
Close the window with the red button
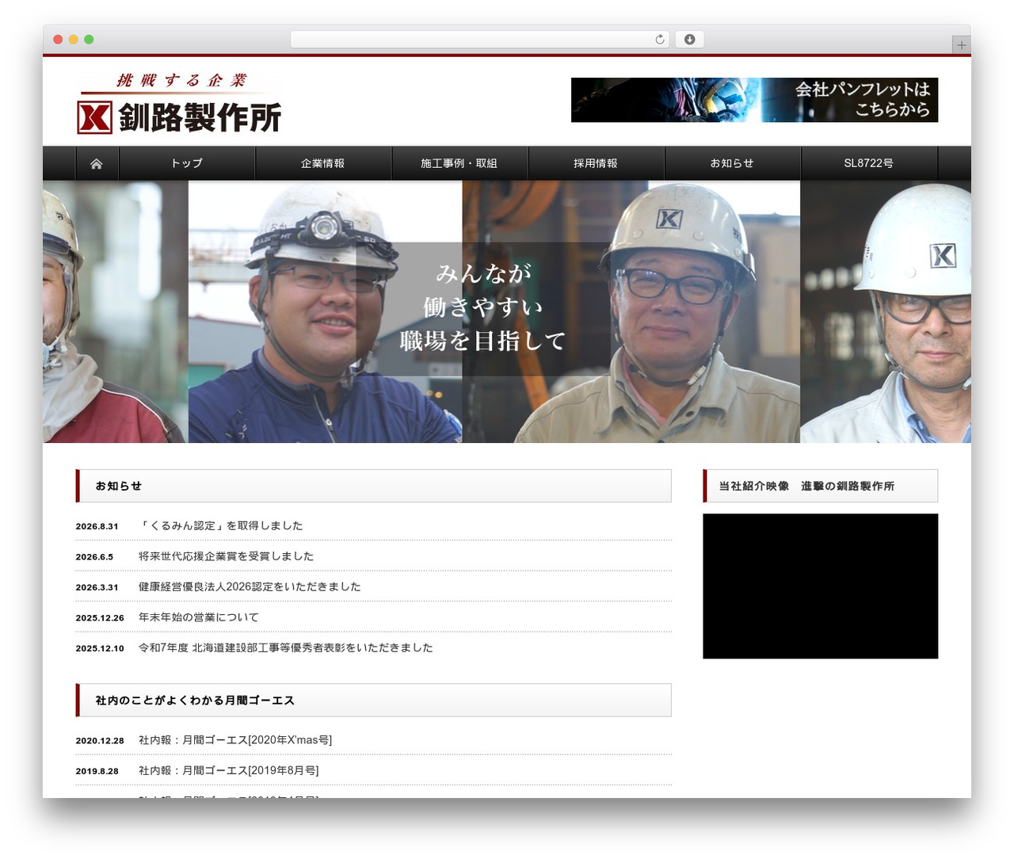[58, 40]
